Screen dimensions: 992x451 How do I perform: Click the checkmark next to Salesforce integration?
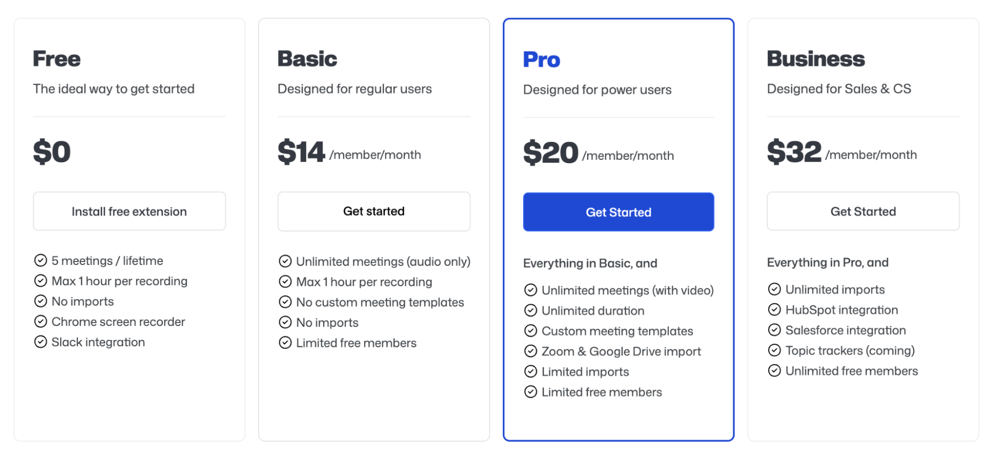774,330
